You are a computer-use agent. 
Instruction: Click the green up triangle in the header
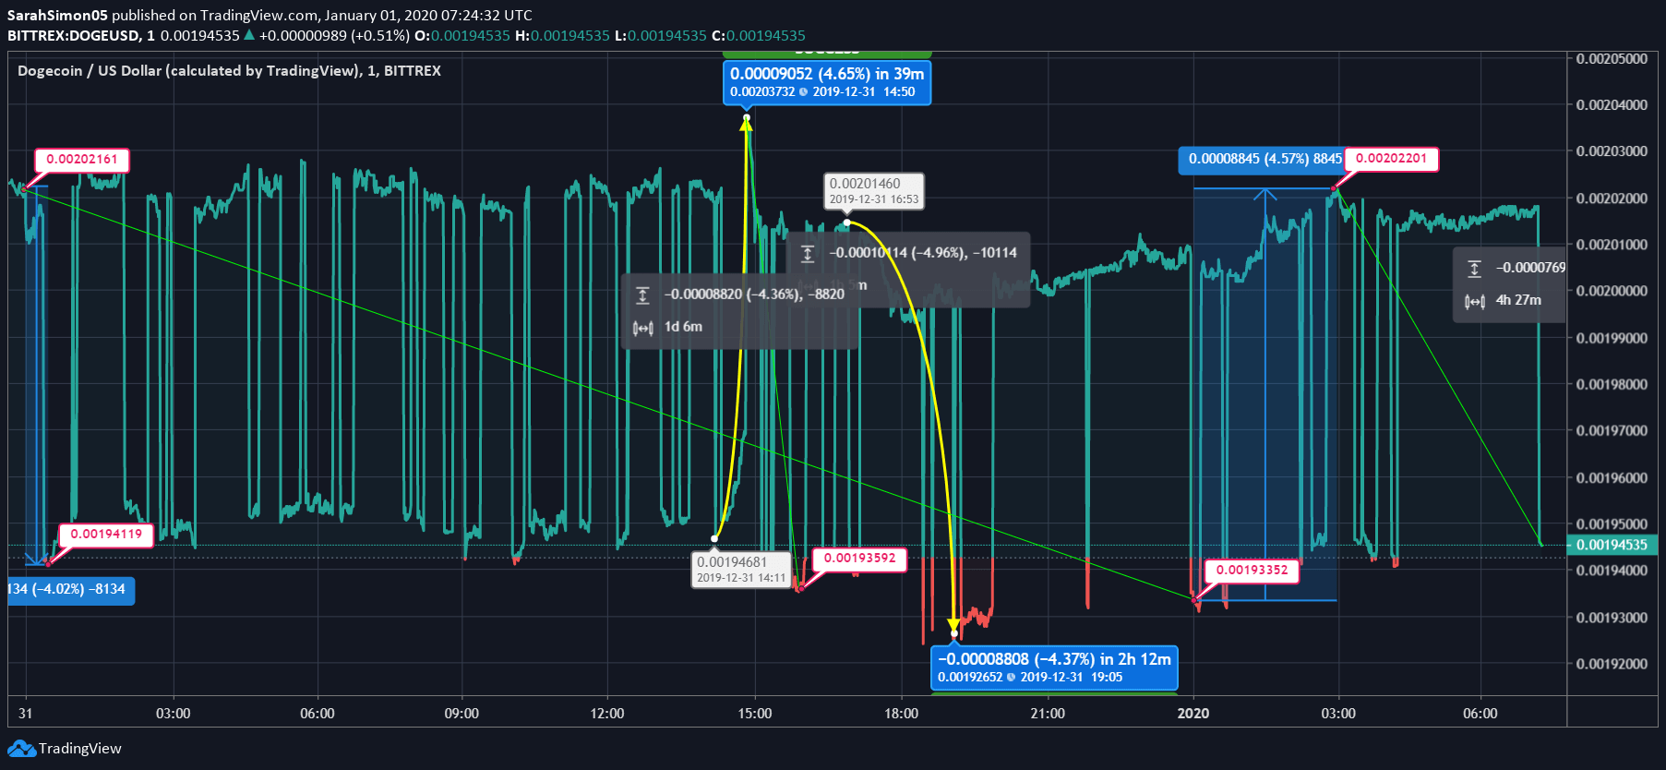(249, 35)
